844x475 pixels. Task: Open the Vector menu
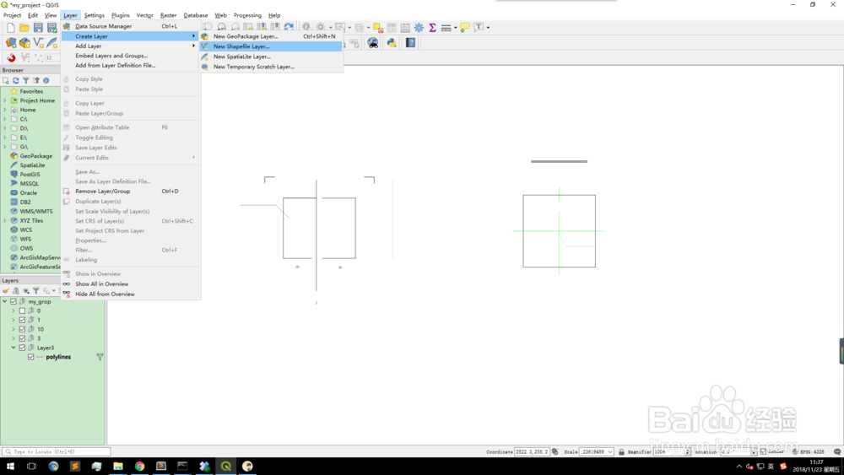(145, 15)
